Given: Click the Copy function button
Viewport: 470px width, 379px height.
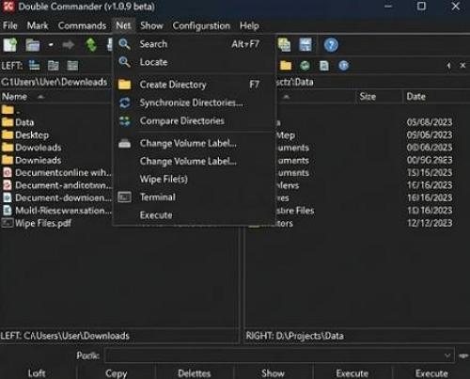Looking at the screenshot, I should 117,373.
